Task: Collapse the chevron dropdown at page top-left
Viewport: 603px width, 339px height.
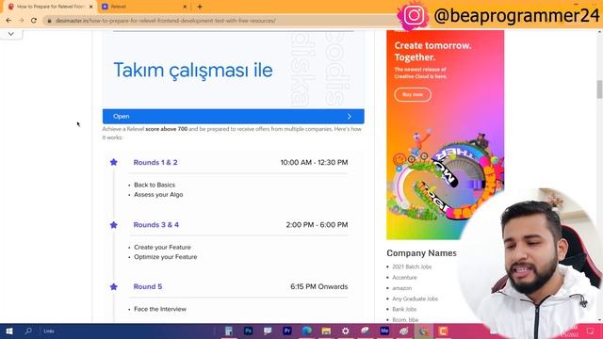Action: tap(10, 34)
